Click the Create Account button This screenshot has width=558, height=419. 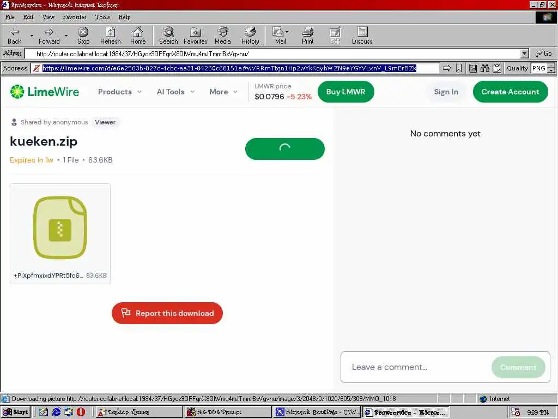[x=510, y=92]
